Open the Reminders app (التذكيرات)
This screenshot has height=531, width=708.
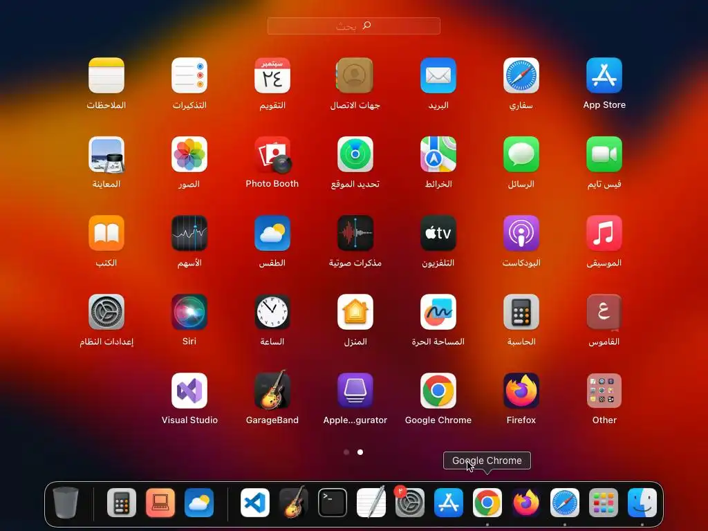pyautogui.click(x=189, y=75)
